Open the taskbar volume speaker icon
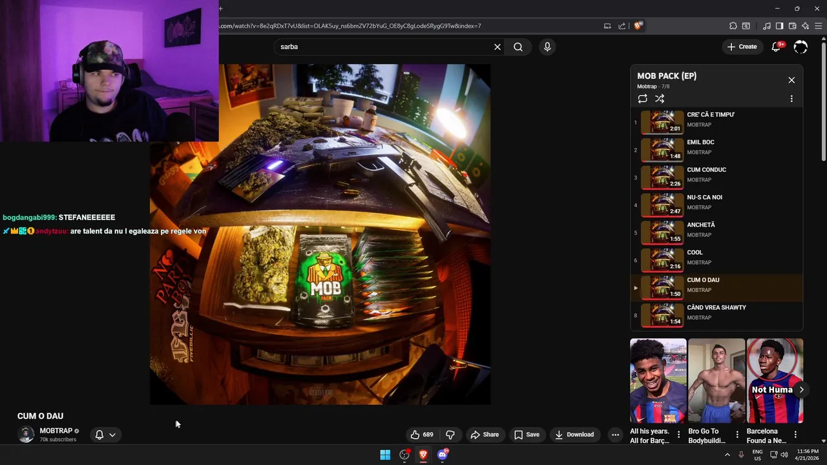 (784, 455)
